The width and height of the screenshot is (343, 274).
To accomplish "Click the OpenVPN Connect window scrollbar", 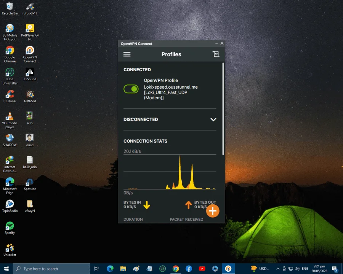I will tap(223, 109).
